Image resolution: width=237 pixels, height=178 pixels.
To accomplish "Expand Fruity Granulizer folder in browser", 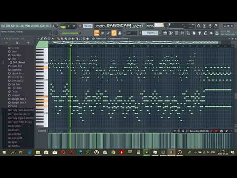I will (19, 114).
